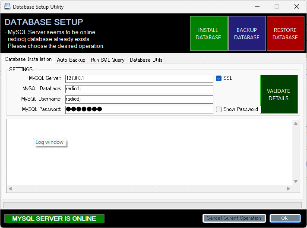The width and height of the screenshot is (307, 228).
Task: Click the MYSQL SERVER IS ONLINE status label
Action: (54, 218)
